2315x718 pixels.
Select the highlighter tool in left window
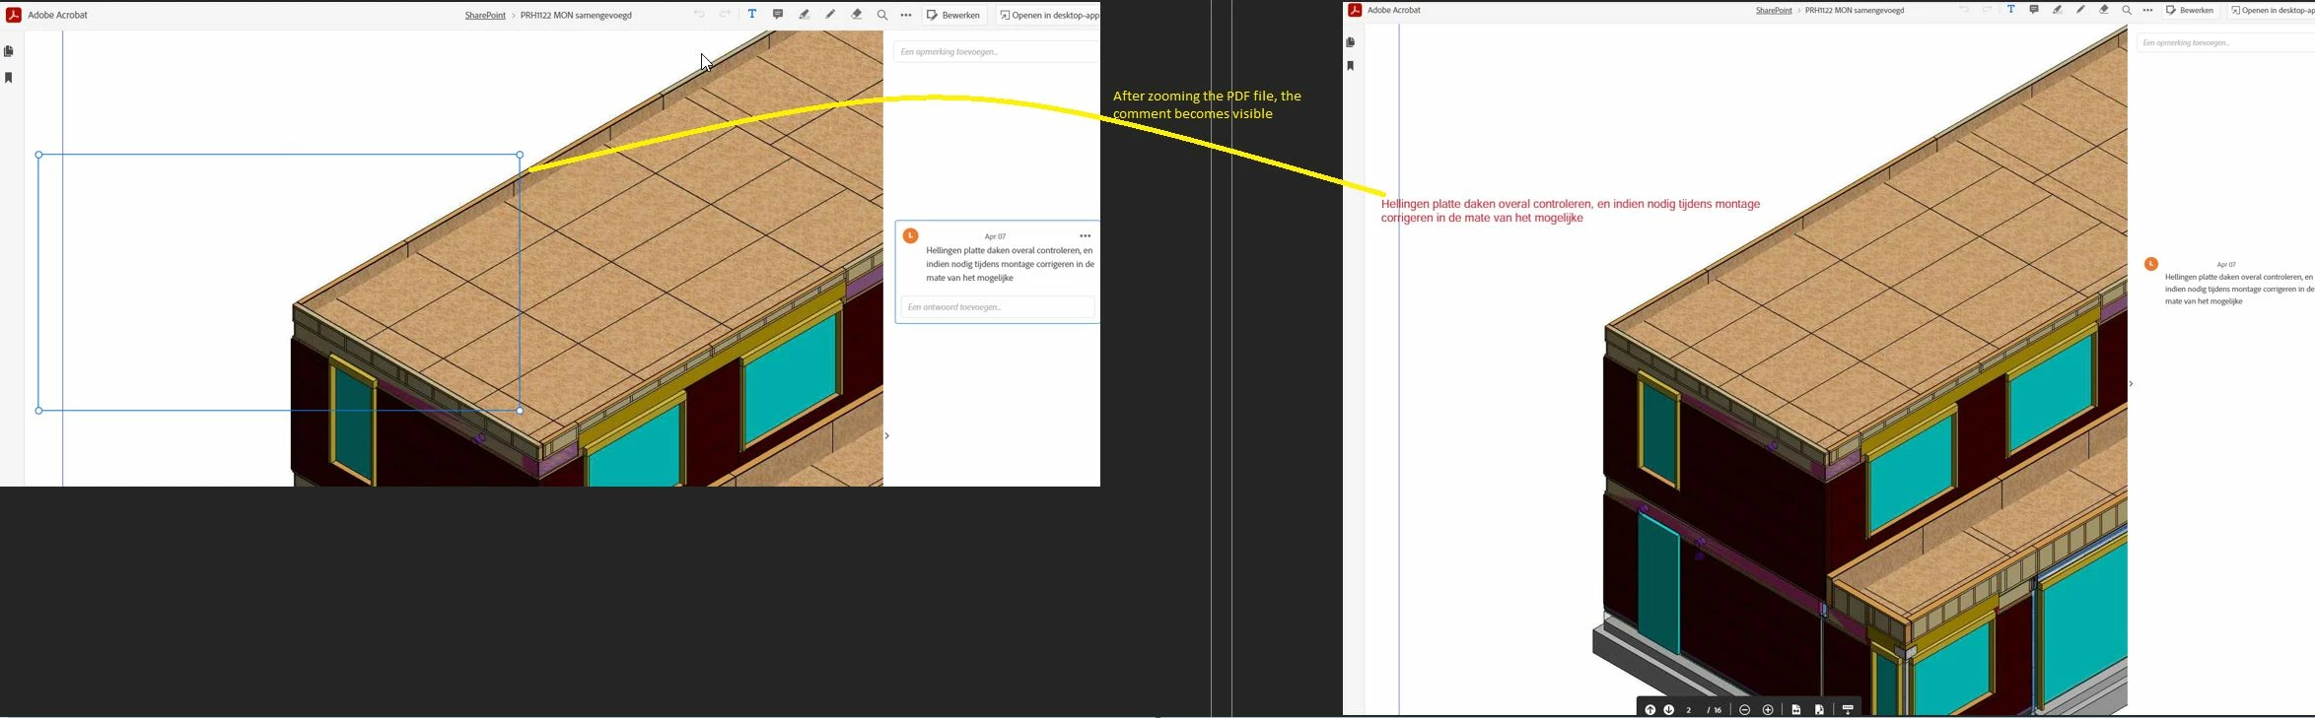point(805,15)
